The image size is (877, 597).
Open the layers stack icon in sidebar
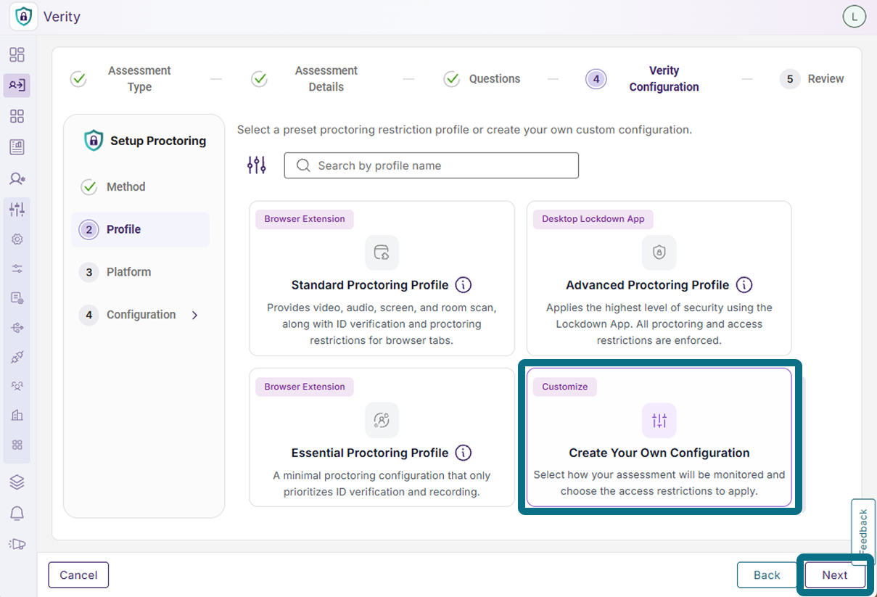[x=17, y=482]
